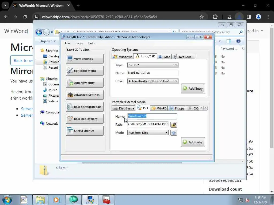
Task: Open Edit Boot Menu section
Action: (x=85, y=70)
